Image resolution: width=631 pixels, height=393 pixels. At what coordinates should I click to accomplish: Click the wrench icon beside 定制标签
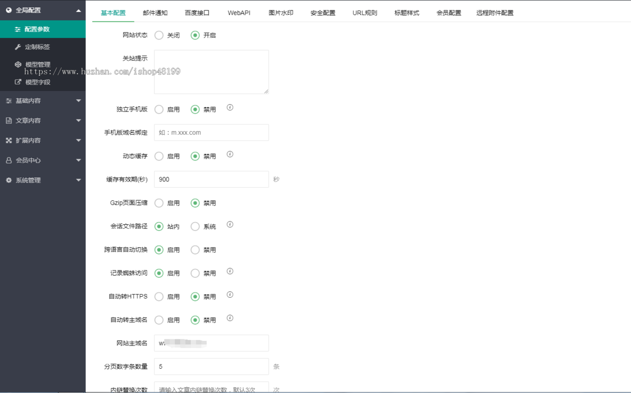click(x=18, y=47)
